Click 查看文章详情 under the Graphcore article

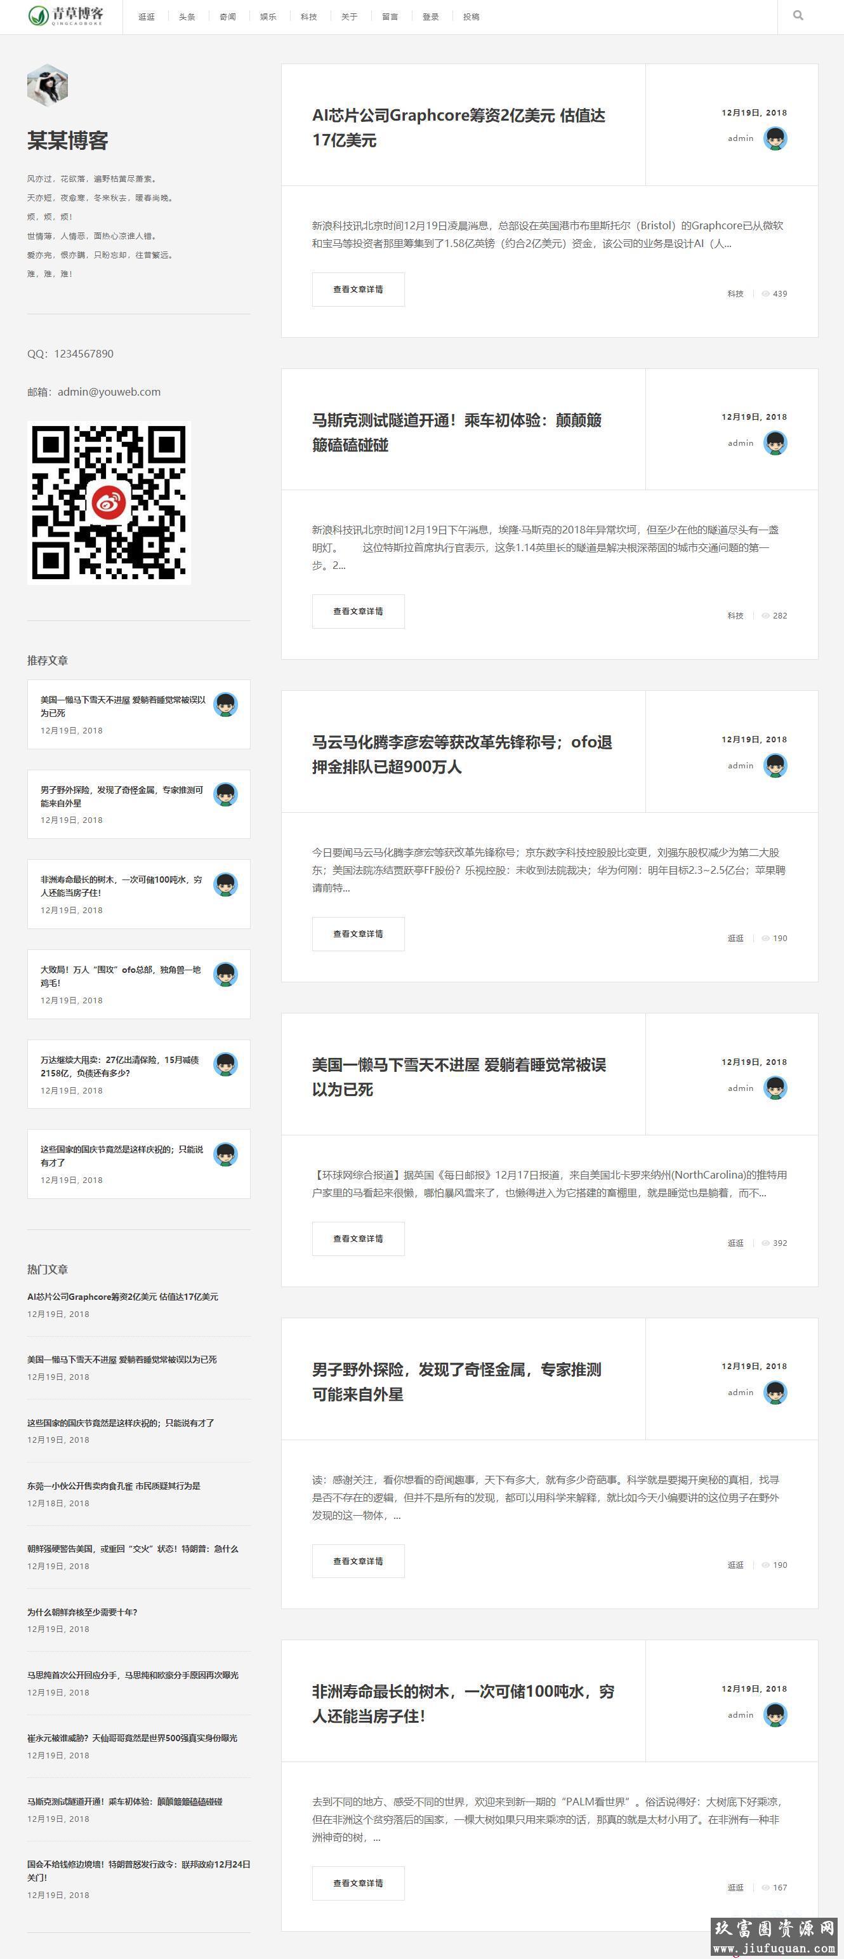click(358, 289)
